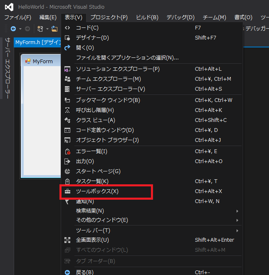Select コード(C) menu entry text
This screenshot has height=275, width=269.
click(87, 28)
